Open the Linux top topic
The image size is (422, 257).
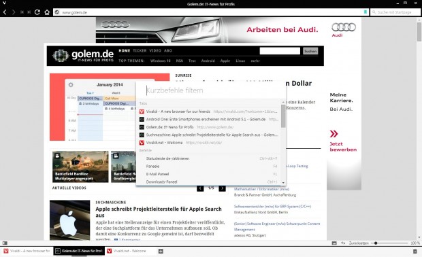click(240, 61)
